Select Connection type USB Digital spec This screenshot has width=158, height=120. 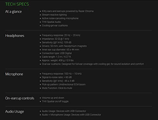tap(57, 53)
